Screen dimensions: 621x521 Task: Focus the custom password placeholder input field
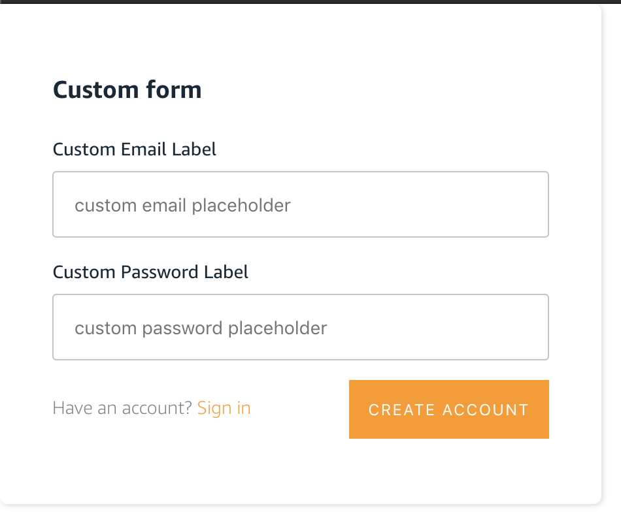click(x=300, y=327)
